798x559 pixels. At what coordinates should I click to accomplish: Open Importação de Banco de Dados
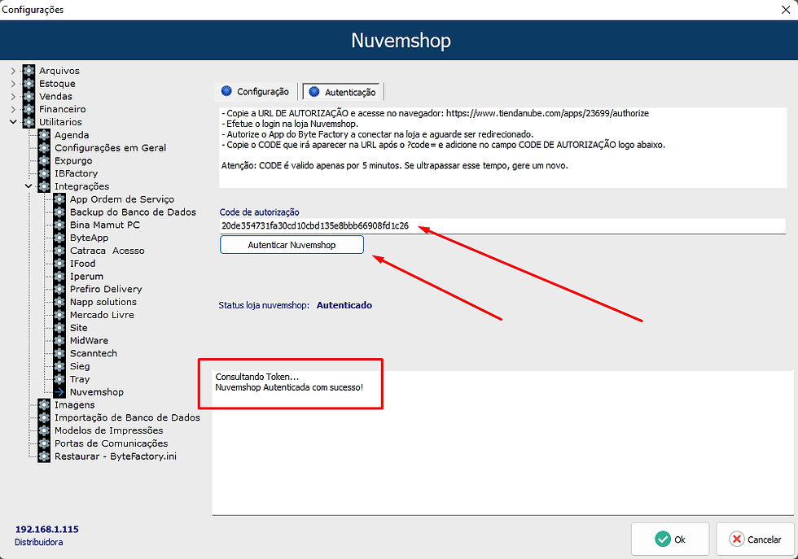127,417
